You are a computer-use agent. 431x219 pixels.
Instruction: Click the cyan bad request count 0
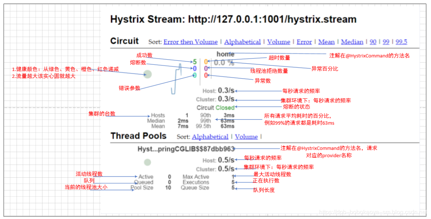[195, 75]
